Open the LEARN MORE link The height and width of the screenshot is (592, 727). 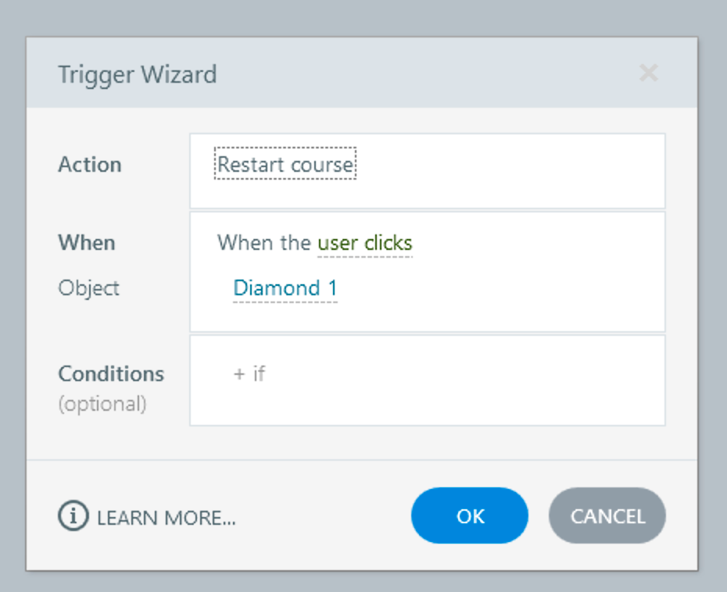[166, 517]
